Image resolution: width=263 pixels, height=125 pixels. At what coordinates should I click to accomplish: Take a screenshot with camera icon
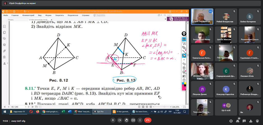pyautogui.click(x=184, y=76)
